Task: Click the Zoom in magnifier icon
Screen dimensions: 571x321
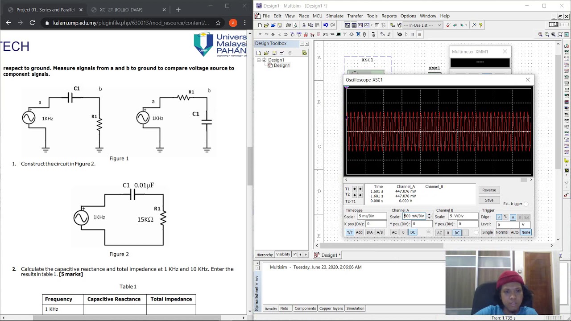Action: pyautogui.click(x=540, y=34)
